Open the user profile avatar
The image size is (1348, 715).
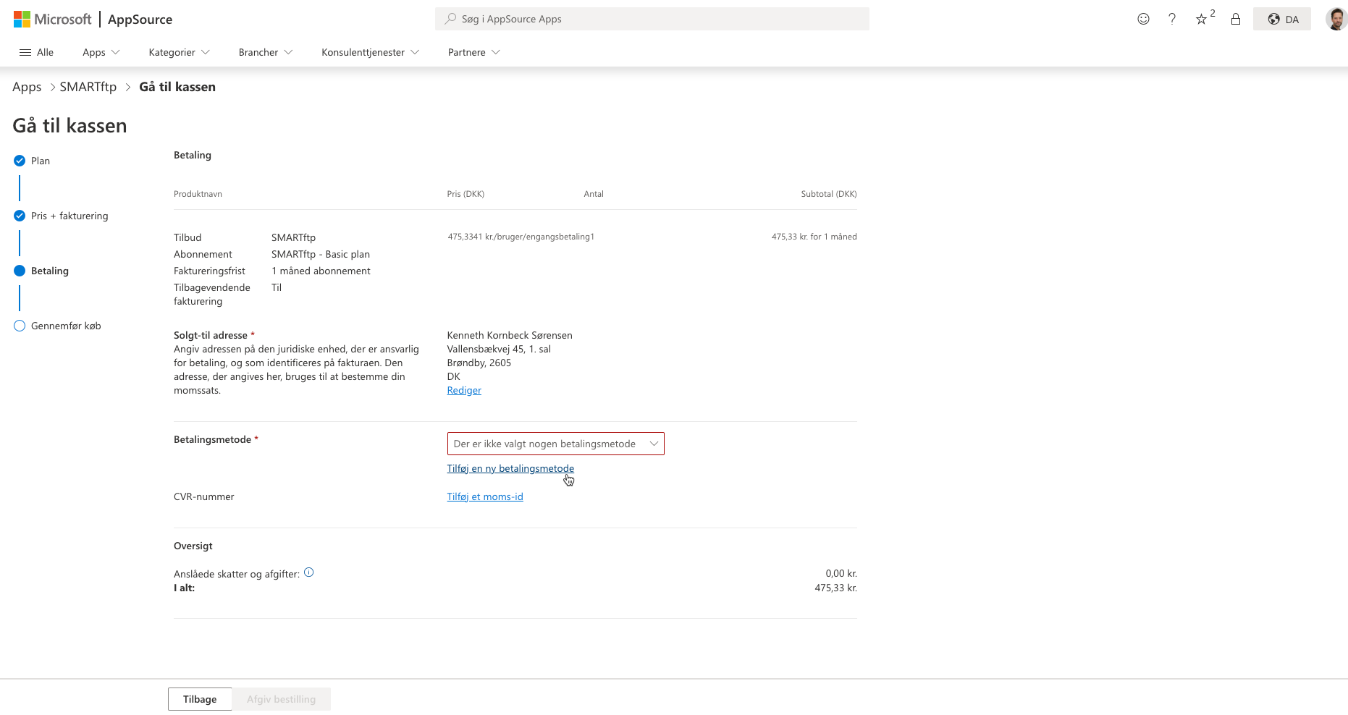pyautogui.click(x=1336, y=19)
